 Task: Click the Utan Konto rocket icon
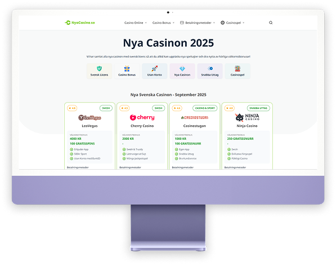pos(155,68)
